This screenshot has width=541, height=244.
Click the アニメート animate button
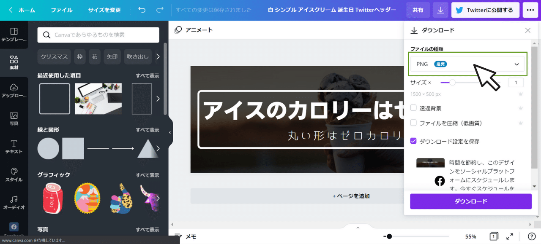194,30
